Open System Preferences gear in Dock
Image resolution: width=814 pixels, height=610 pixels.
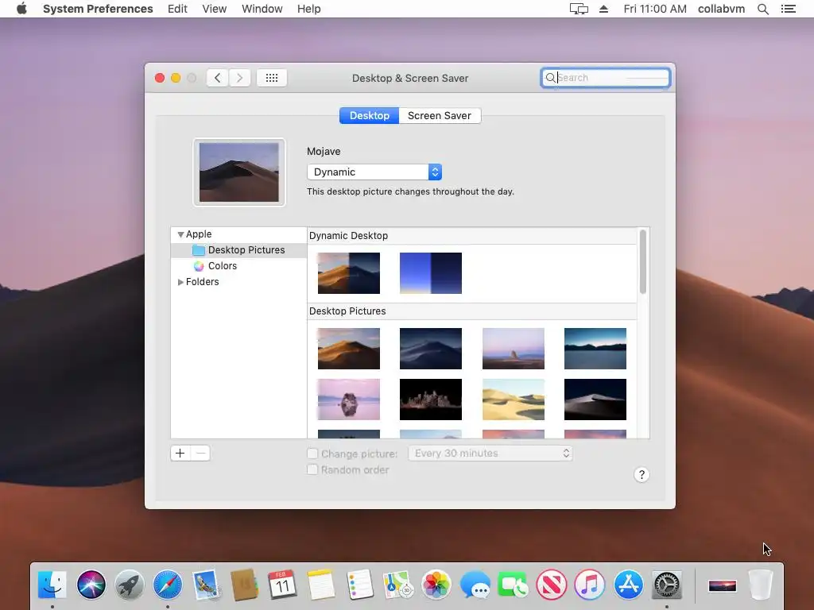tap(667, 585)
